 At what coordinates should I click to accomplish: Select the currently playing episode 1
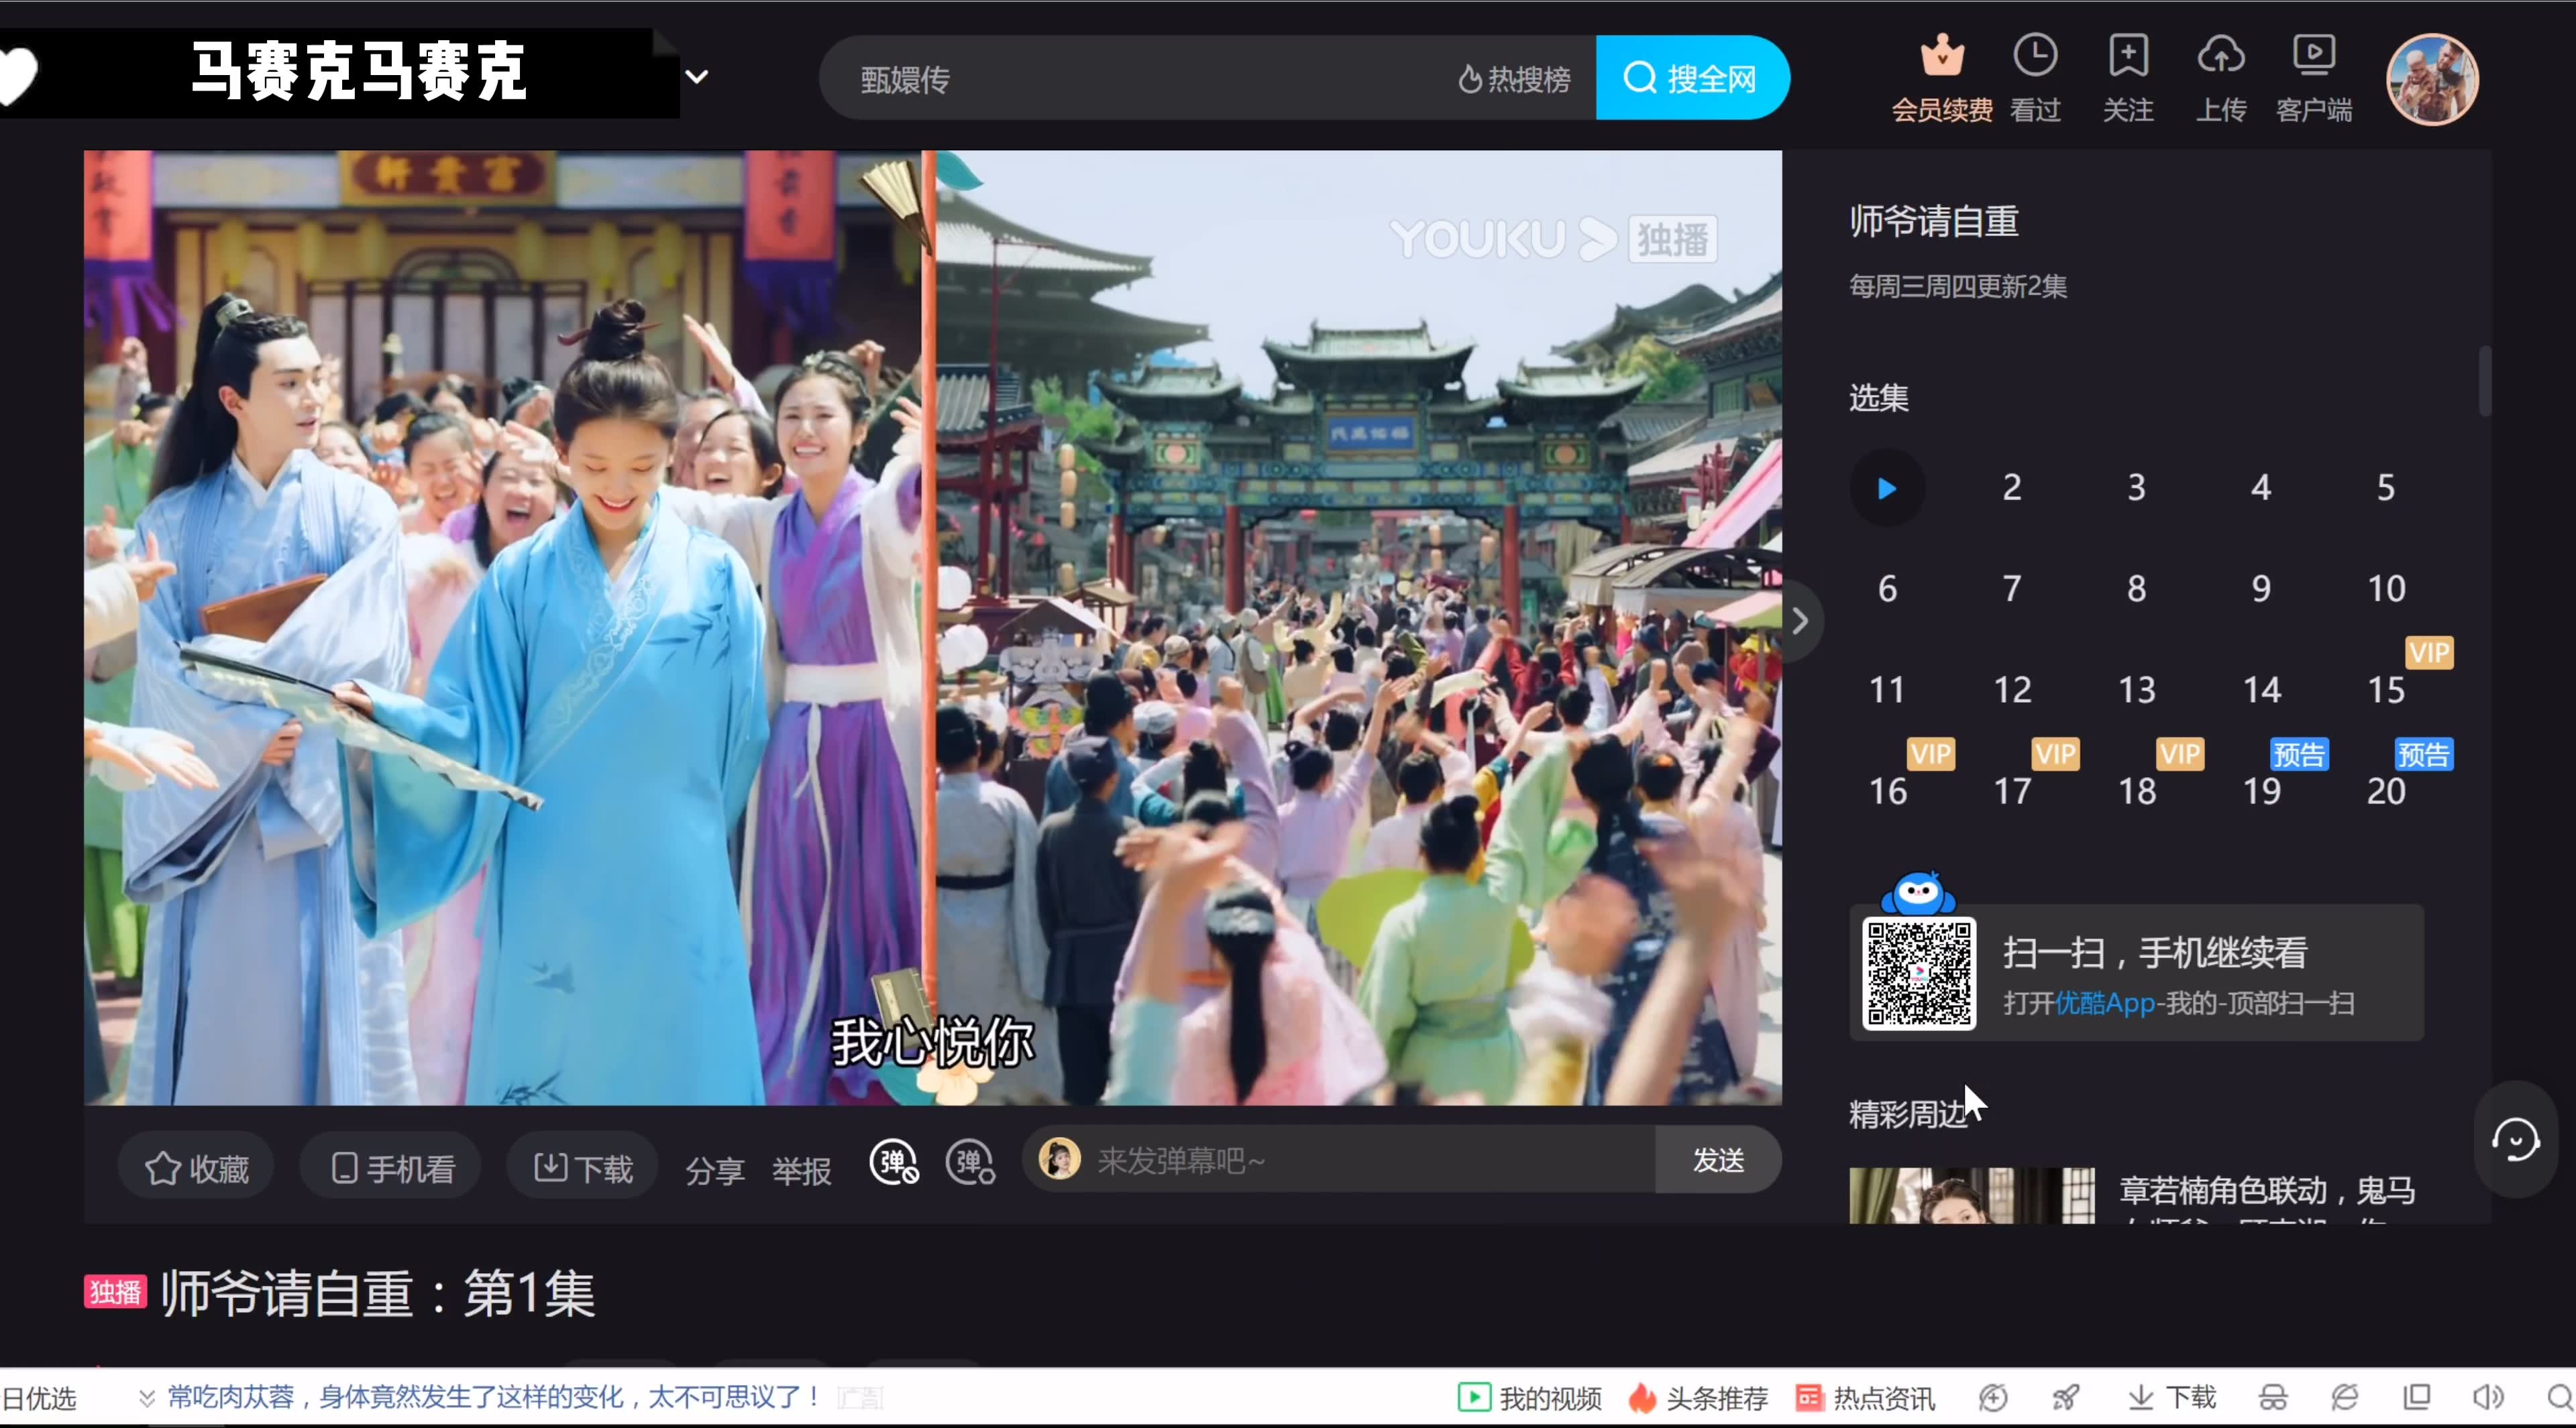click(1887, 487)
